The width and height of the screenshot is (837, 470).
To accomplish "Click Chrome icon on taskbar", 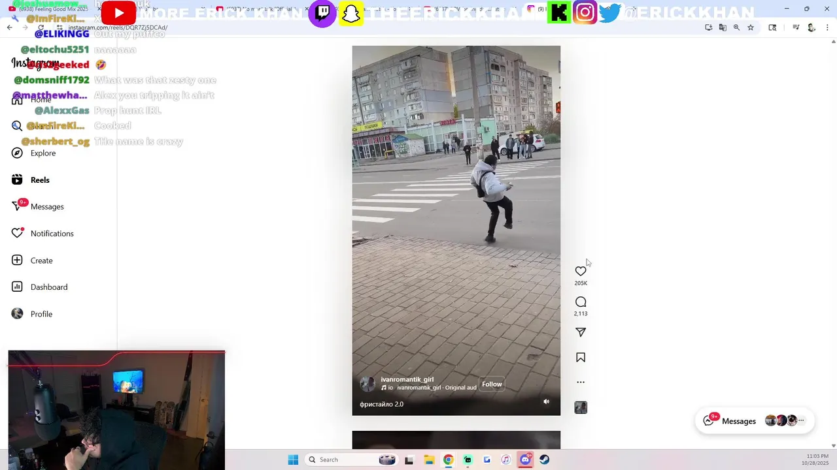I will (448, 460).
